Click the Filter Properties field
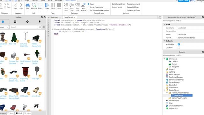The height and width of the screenshot is (115, 204). (x=183, y=21)
